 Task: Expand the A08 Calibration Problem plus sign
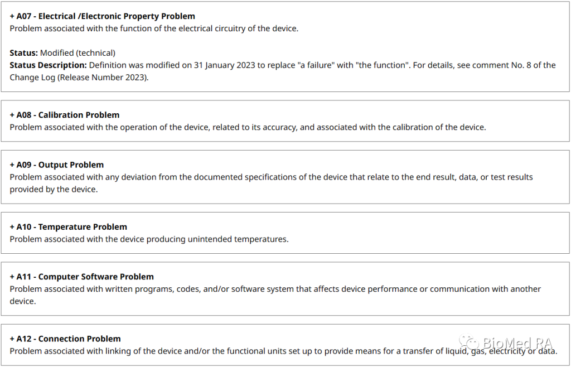click(12, 115)
